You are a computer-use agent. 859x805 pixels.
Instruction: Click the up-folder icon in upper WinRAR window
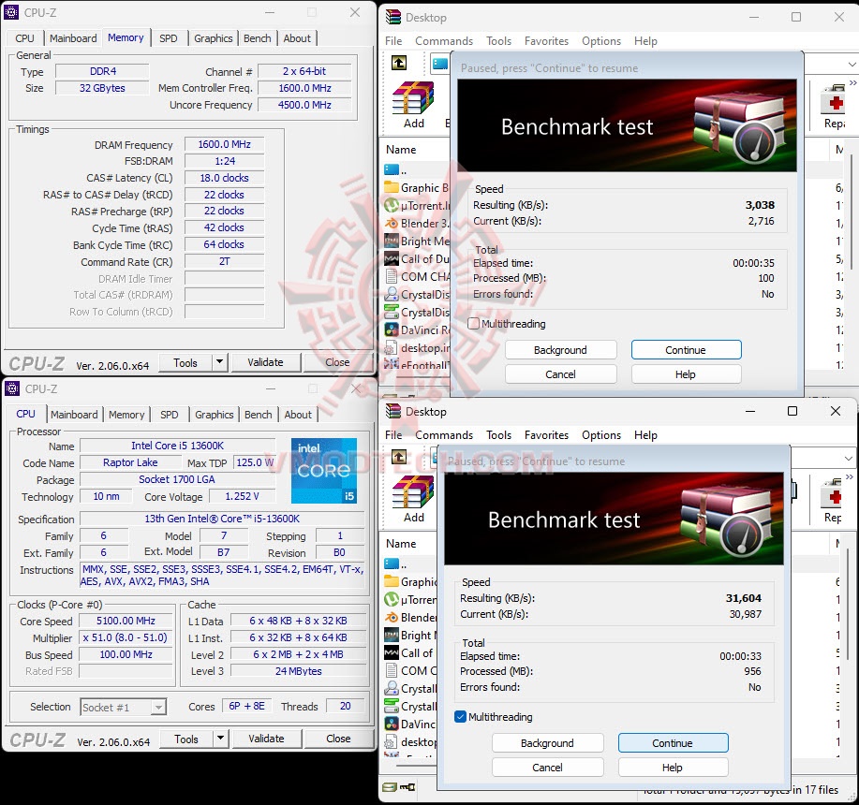tap(399, 63)
